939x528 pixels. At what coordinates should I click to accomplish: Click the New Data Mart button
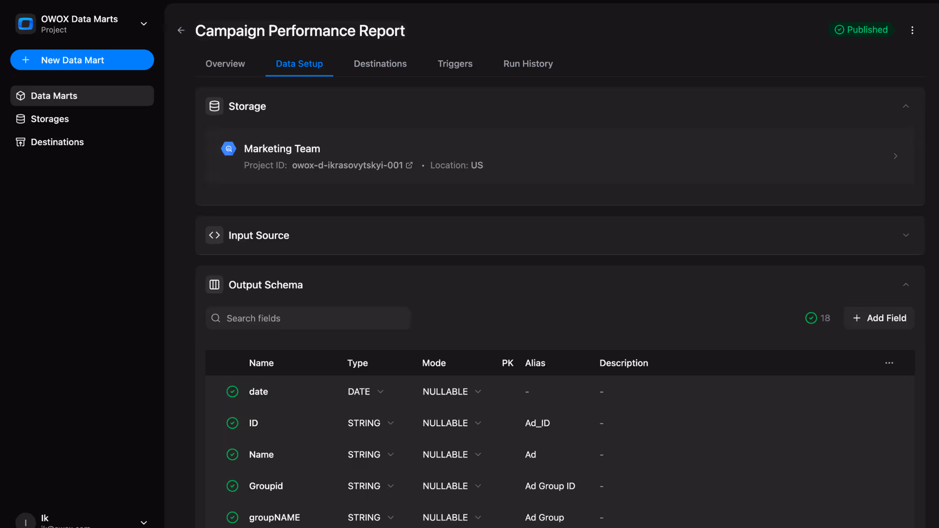click(x=82, y=60)
